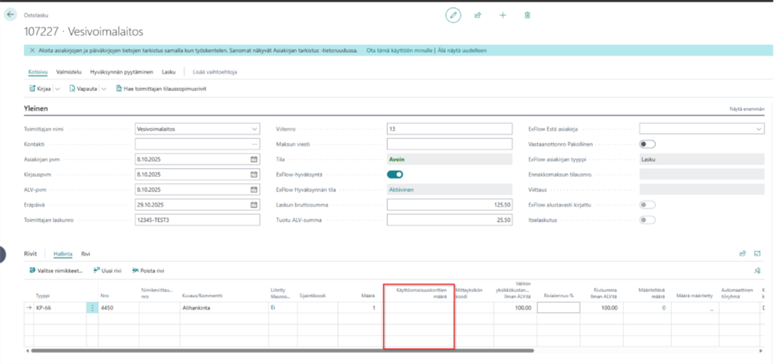Click the horizontal scrollbar below the lines grid
The width and height of the screenshot is (774, 364).
(291, 351)
